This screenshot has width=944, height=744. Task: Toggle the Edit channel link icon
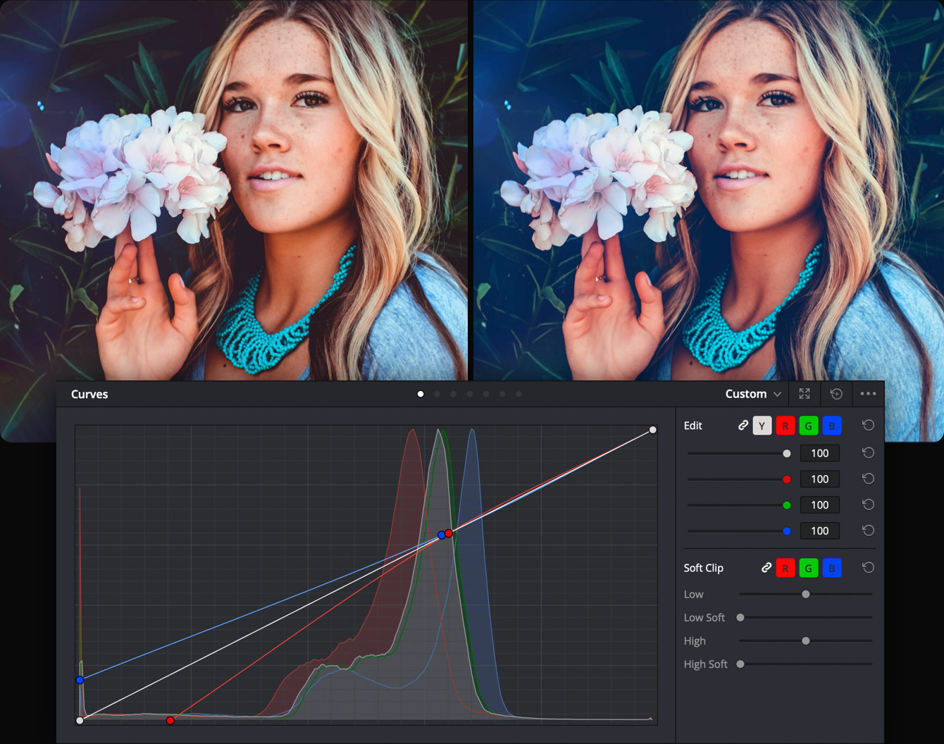(743, 426)
